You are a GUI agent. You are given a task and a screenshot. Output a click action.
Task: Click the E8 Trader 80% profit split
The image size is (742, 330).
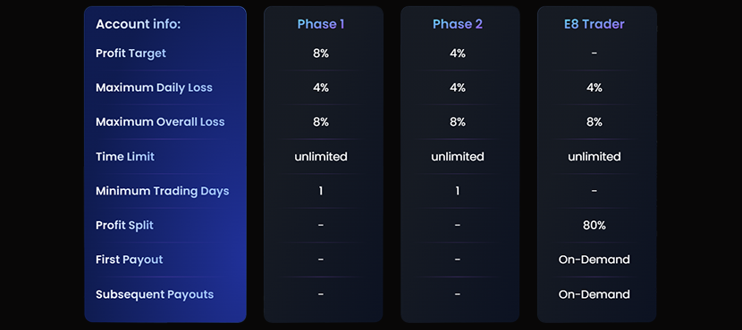tap(594, 225)
